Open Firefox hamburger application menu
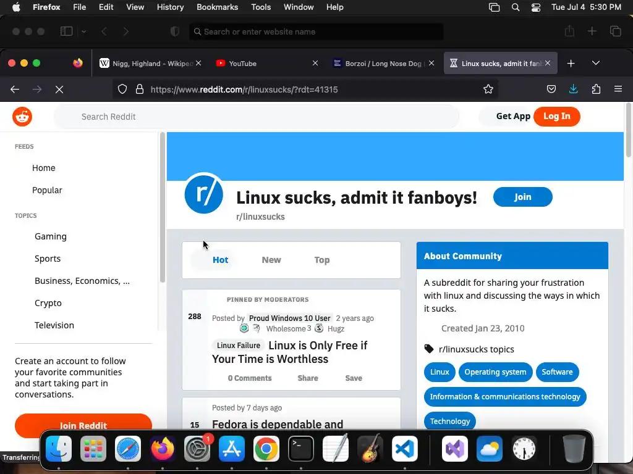The height and width of the screenshot is (474, 633). coord(618,89)
